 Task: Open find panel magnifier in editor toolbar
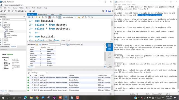pyautogui.click(x=86, y=17)
